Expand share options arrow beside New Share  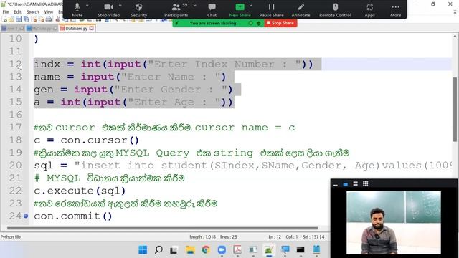(250, 6)
